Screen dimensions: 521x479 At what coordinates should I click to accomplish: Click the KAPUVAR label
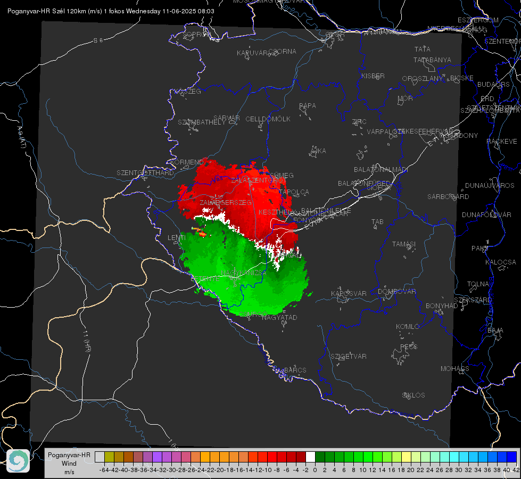coord(252,53)
